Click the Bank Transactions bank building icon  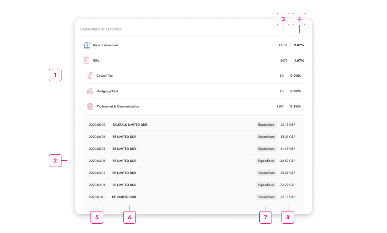point(87,45)
